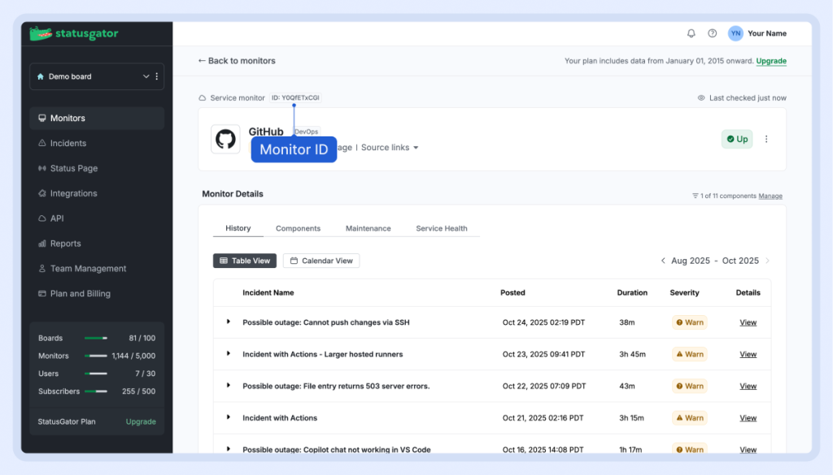Viewport: 833px width, 475px height.
Task: Expand the Cannot push changes via SSH incident
Action: click(229, 322)
